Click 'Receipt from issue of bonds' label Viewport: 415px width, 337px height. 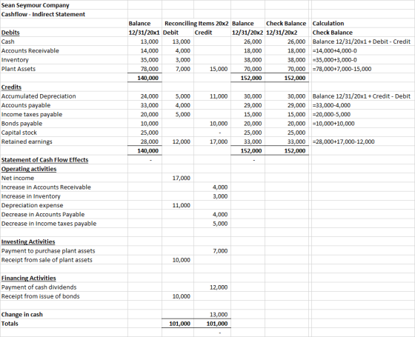click(41, 296)
